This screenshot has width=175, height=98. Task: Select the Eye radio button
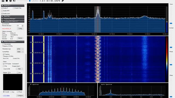11,92
